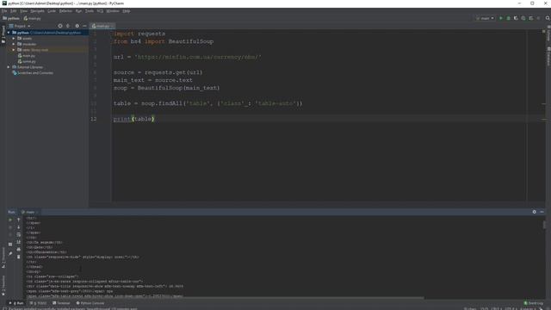Click python breadcrumb in navigation bar
The width and height of the screenshot is (551, 310).
click(x=11, y=18)
